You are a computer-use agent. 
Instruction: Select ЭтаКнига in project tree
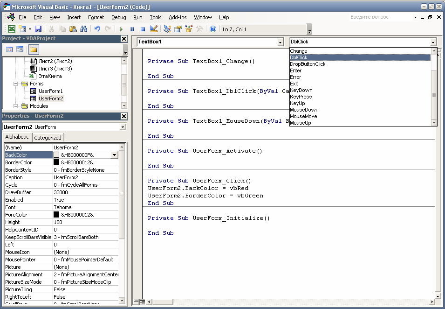tap(50, 76)
